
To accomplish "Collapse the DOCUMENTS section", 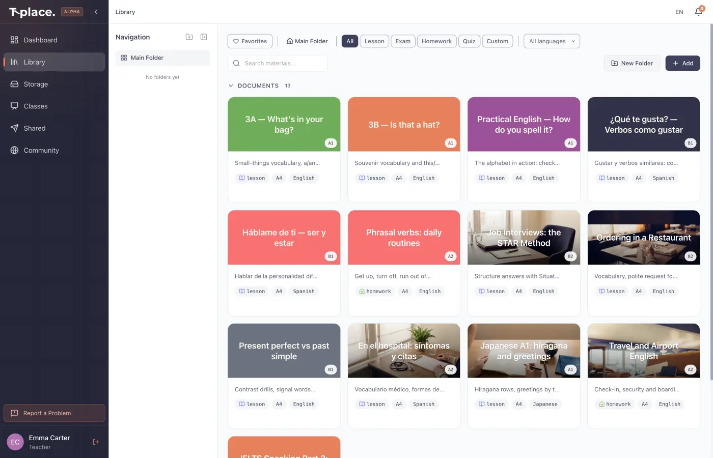I will [231, 86].
